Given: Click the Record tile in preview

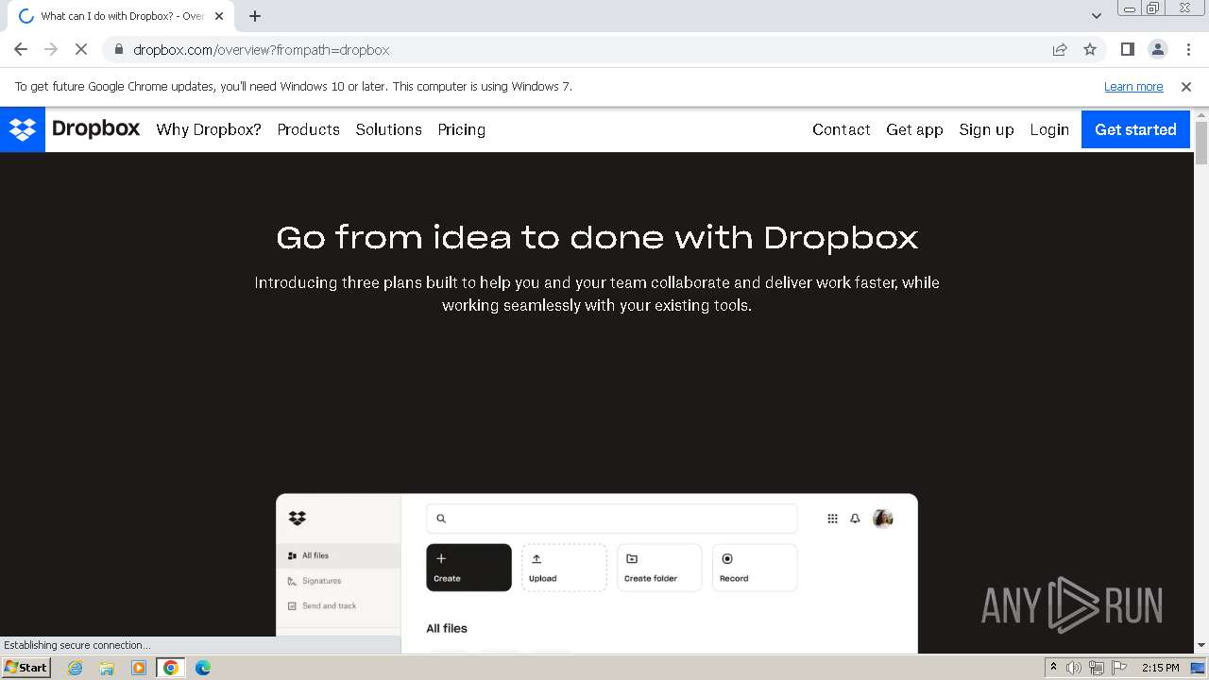Looking at the screenshot, I should [x=755, y=568].
